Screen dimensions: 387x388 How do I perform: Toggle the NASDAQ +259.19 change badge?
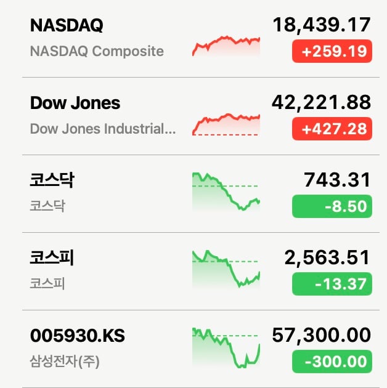[332, 51]
